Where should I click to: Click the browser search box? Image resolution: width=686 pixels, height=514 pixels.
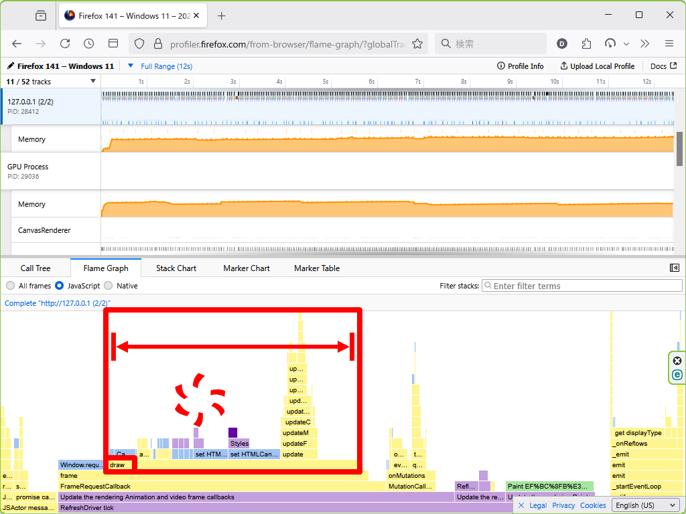click(491, 44)
